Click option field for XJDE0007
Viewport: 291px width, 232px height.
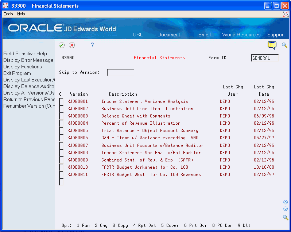(x=61, y=145)
